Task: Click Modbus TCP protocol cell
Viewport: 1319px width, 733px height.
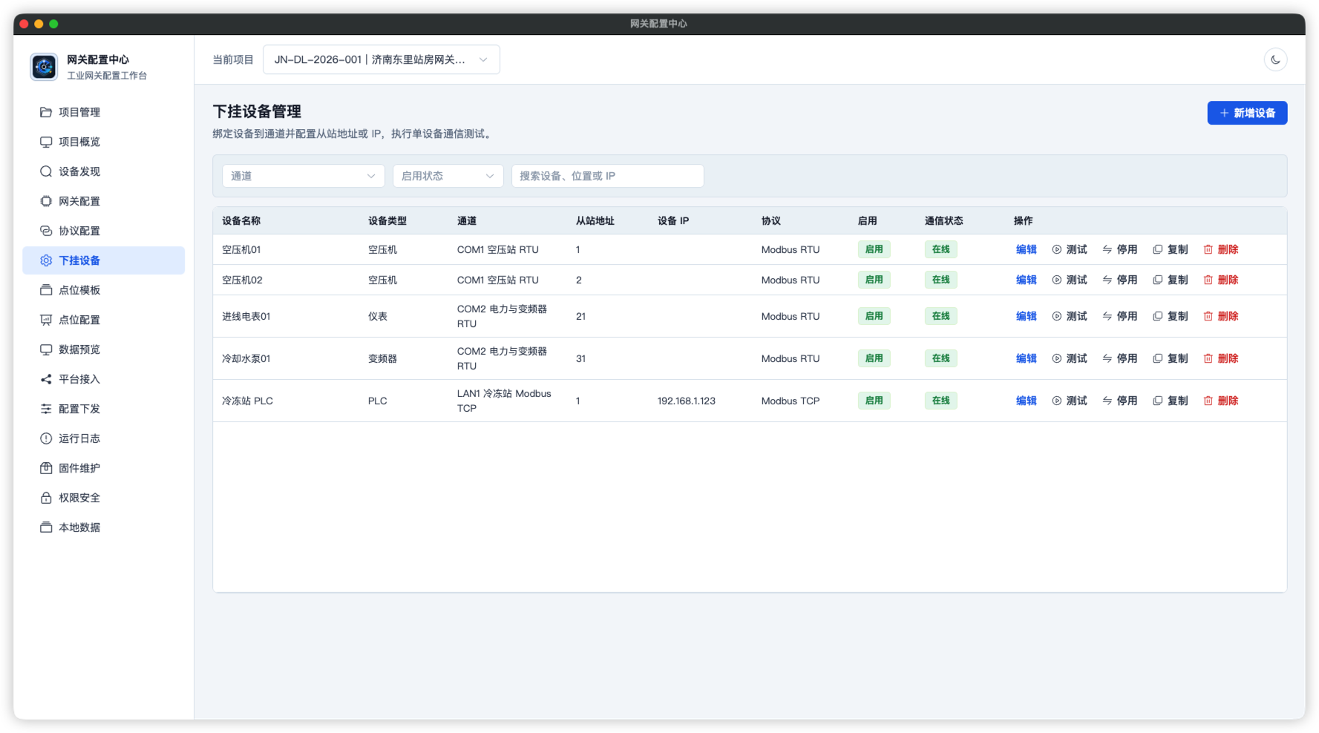Action: pyautogui.click(x=790, y=401)
